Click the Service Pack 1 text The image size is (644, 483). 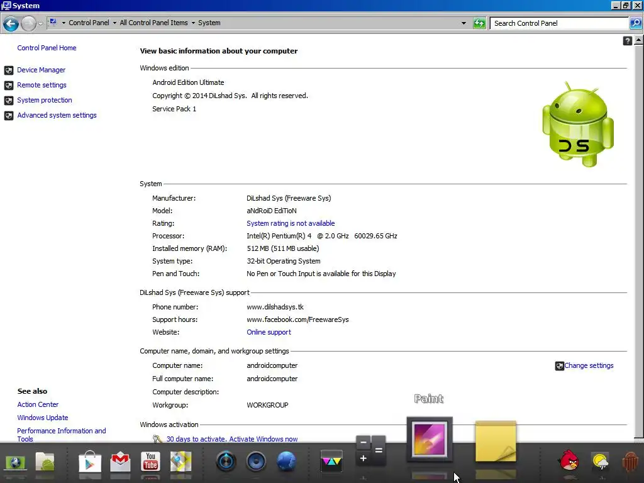pos(174,108)
